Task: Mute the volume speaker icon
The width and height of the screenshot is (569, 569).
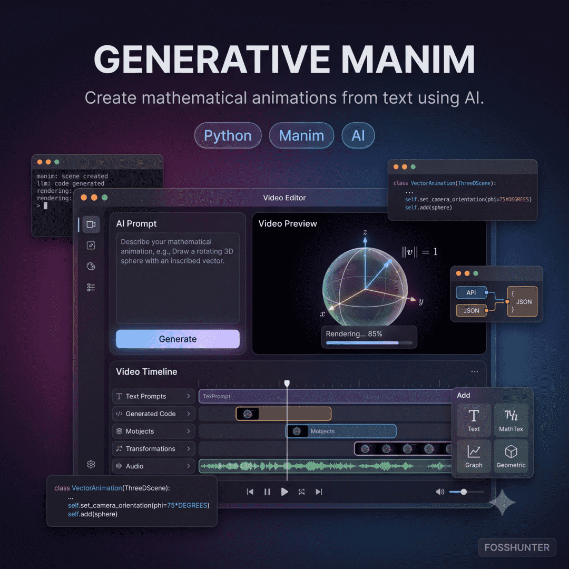Action: [440, 492]
